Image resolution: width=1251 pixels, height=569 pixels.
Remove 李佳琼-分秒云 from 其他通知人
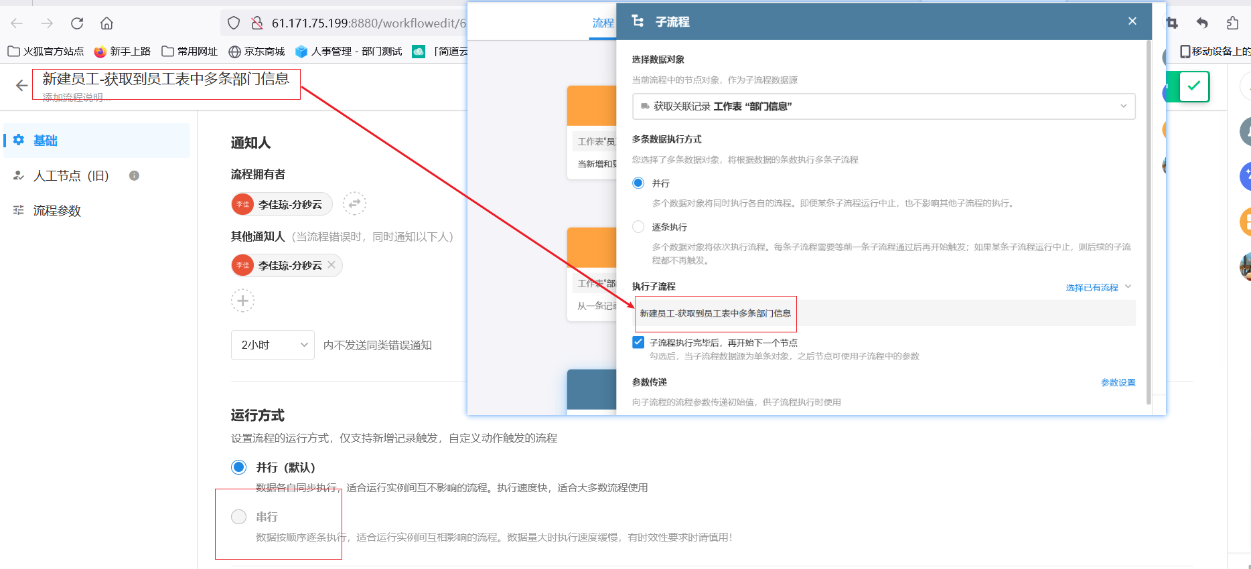pos(332,265)
